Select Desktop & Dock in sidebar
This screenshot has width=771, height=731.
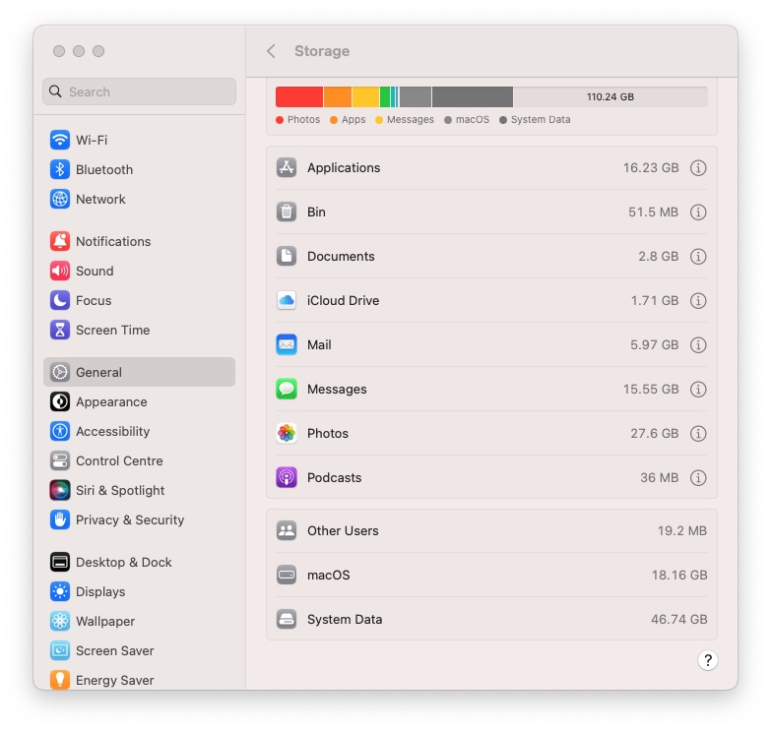tap(139, 562)
